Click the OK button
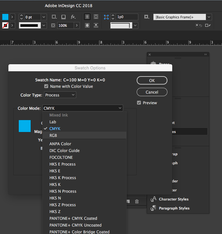The height and width of the screenshot is (234, 222). click(152, 80)
